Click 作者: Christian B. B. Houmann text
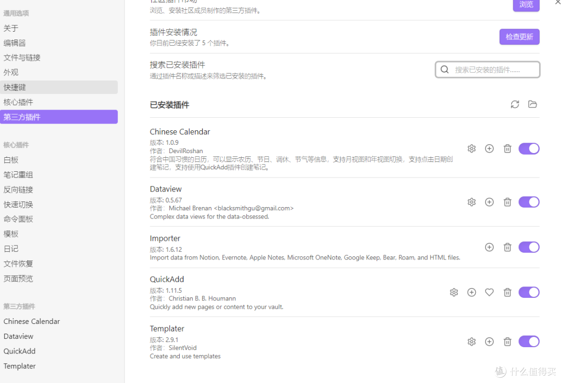 (193, 298)
